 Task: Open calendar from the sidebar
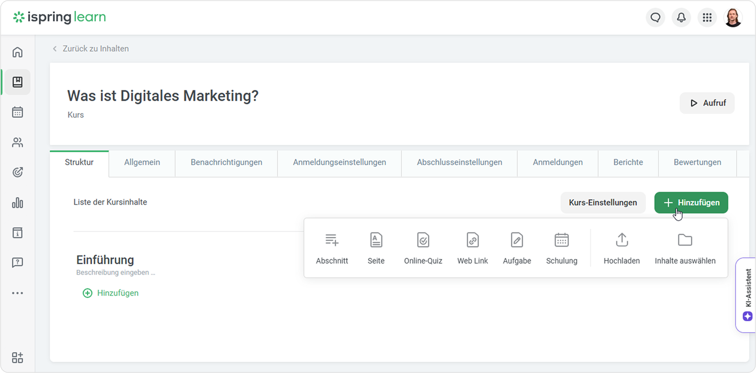pos(18,112)
